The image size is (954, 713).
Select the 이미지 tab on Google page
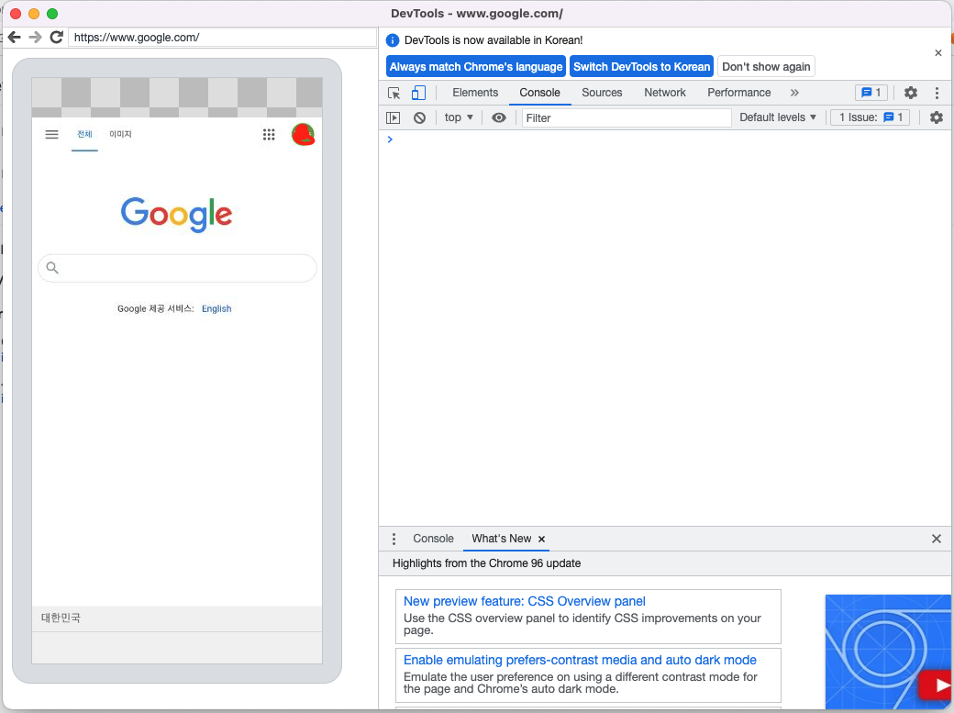[120, 134]
